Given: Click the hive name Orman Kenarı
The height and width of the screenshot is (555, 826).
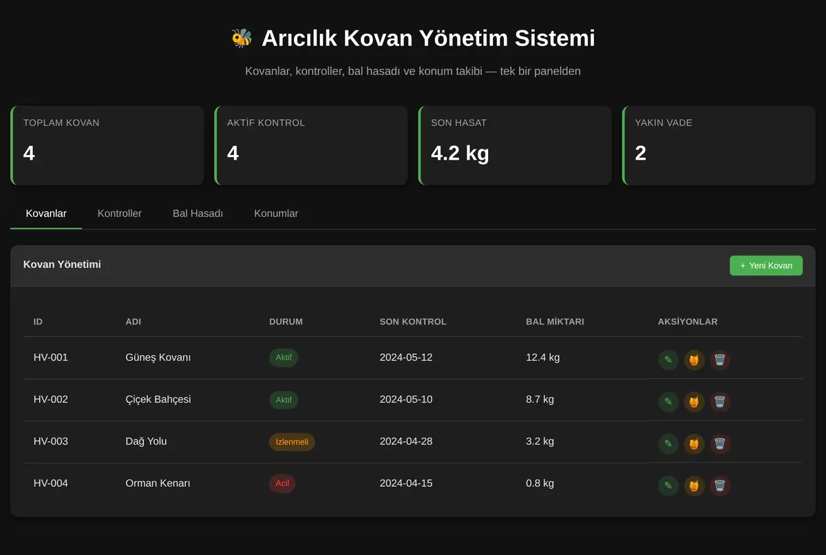Looking at the screenshot, I should click(x=158, y=483).
